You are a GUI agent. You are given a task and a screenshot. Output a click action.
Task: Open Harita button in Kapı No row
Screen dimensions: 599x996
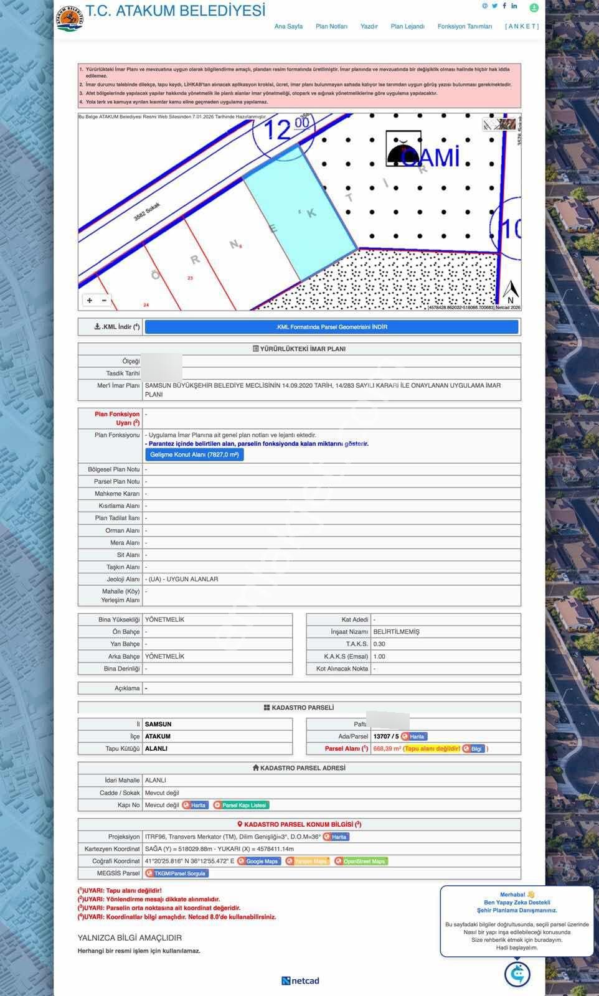point(195,805)
